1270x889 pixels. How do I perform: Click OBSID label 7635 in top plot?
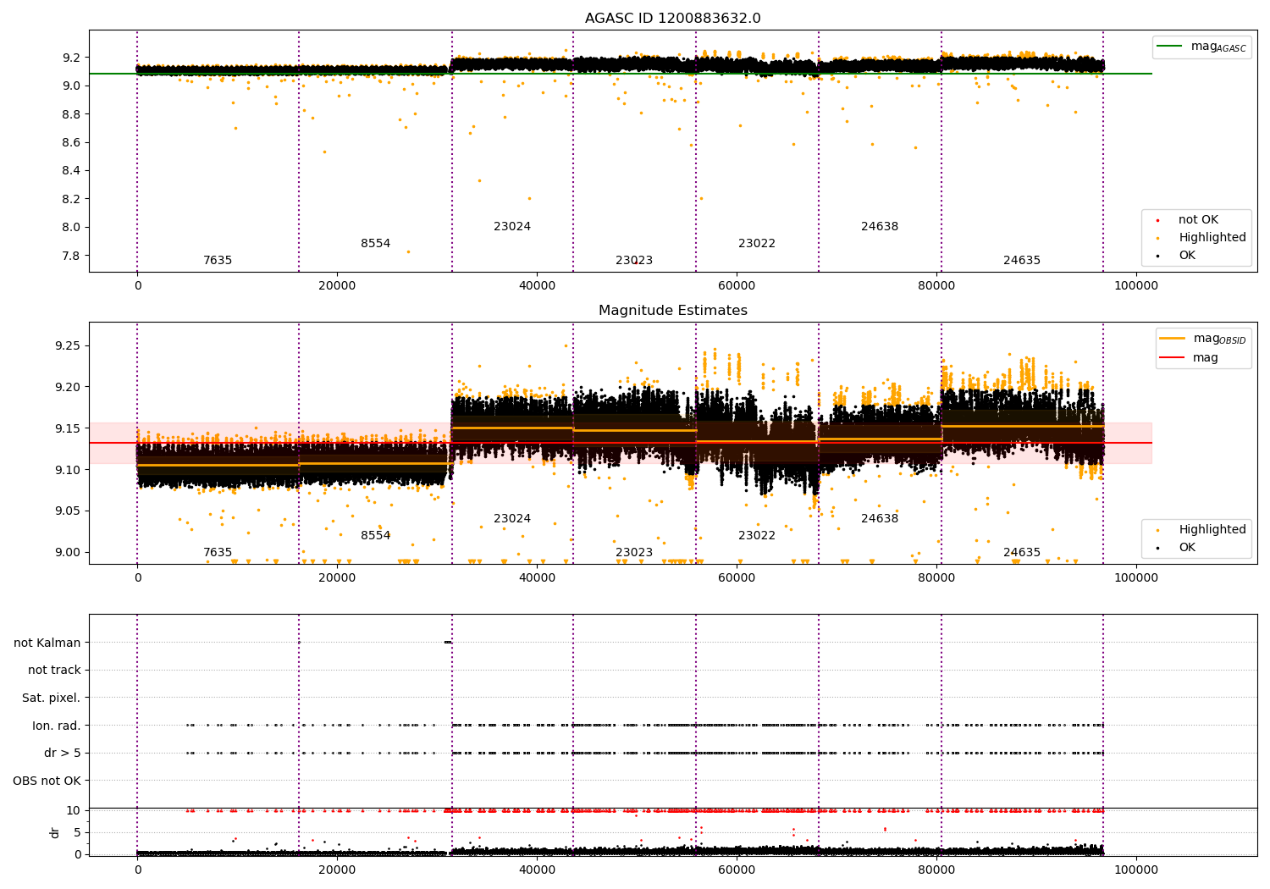click(x=218, y=261)
